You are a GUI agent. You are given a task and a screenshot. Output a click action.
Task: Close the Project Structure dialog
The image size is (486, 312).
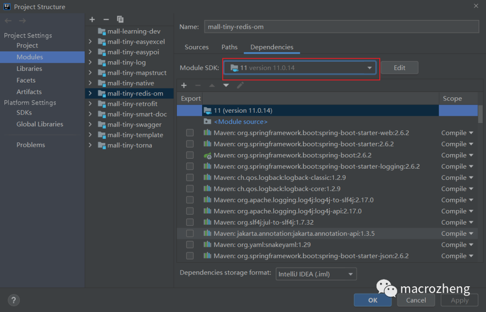pyautogui.click(x=476, y=6)
